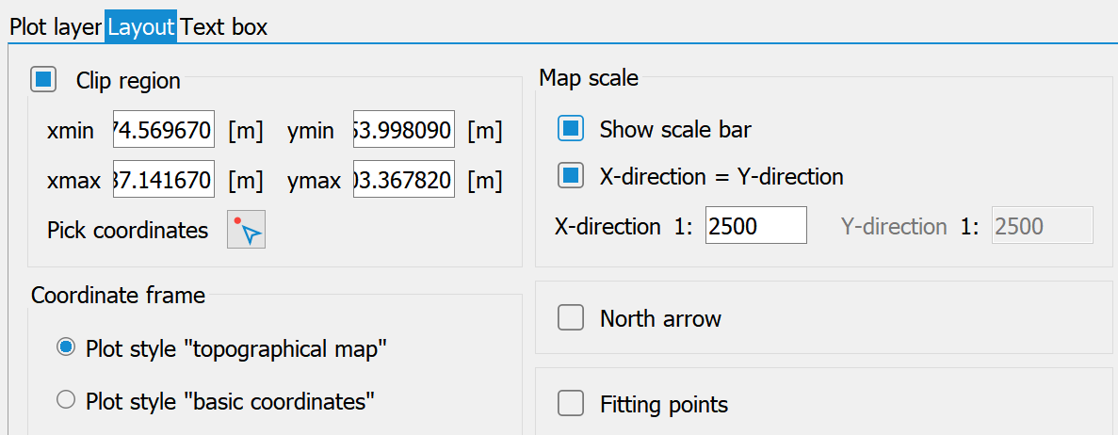Screen dimensions: 1118x435
Task: Click the disabled Y-direction scale field
Action: tap(1042, 226)
